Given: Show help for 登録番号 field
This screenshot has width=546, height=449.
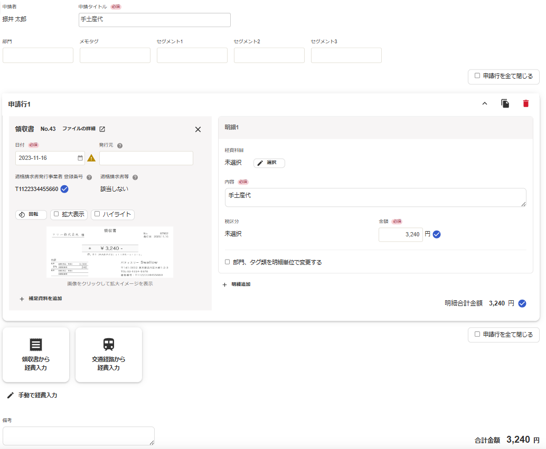Looking at the screenshot, I should [89, 177].
